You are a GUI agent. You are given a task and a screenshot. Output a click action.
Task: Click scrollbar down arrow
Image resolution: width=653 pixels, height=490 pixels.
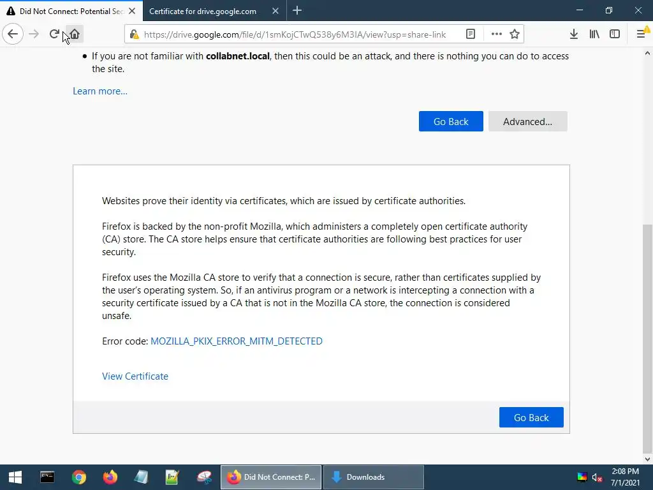click(x=647, y=459)
